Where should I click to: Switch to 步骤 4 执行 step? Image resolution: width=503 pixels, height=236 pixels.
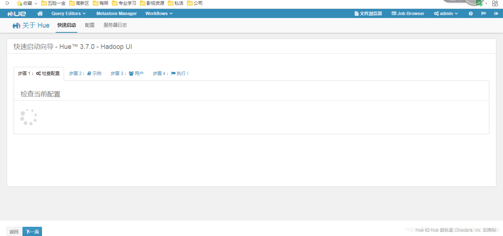coord(171,74)
